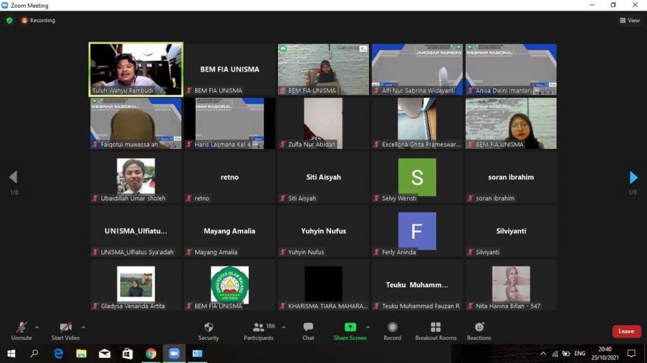This screenshot has width=647, height=363.
Task: Click Ubaidillah Umar sholeh's profile picture
Action: click(136, 176)
